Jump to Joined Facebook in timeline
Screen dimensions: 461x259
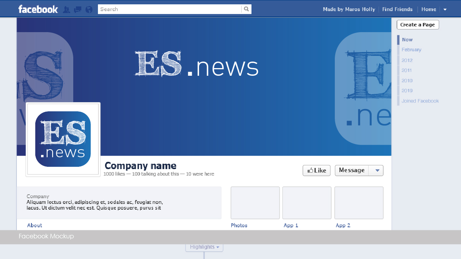click(420, 101)
